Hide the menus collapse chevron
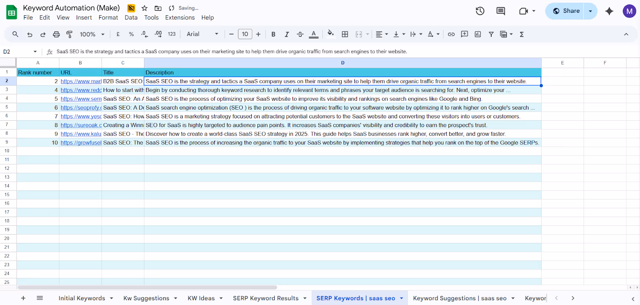Image resolution: width=640 pixels, height=305 pixels. (x=626, y=34)
